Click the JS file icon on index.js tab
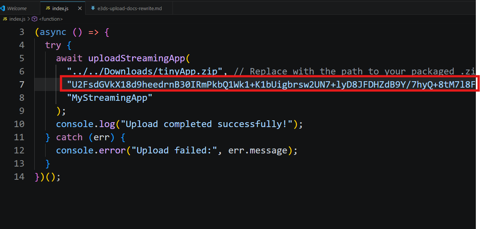 click(48, 8)
